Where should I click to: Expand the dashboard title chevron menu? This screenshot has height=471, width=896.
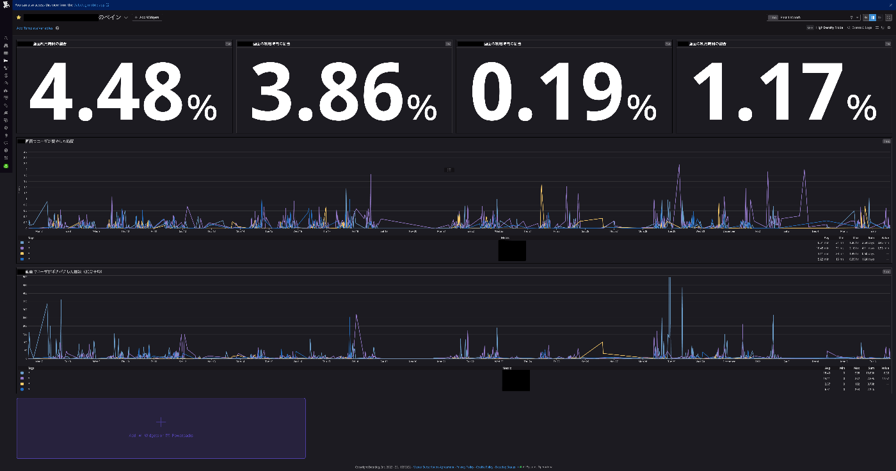(x=126, y=17)
